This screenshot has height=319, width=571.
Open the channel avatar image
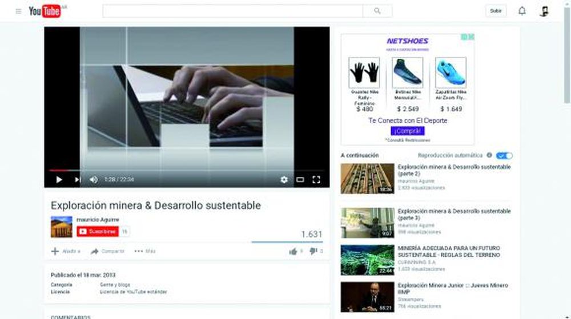[x=62, y=227]
